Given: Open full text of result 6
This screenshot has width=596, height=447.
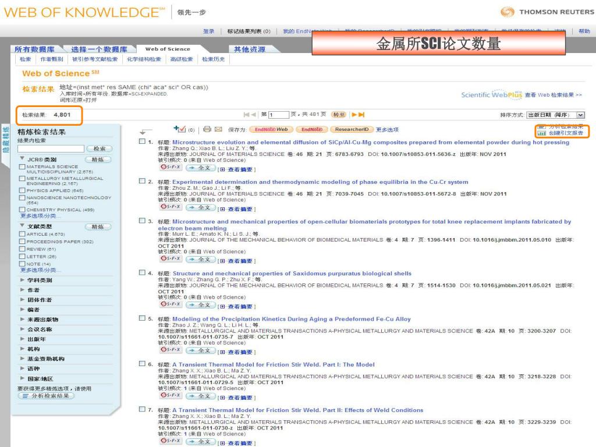Looking at the screenshot, I should 200,396.
